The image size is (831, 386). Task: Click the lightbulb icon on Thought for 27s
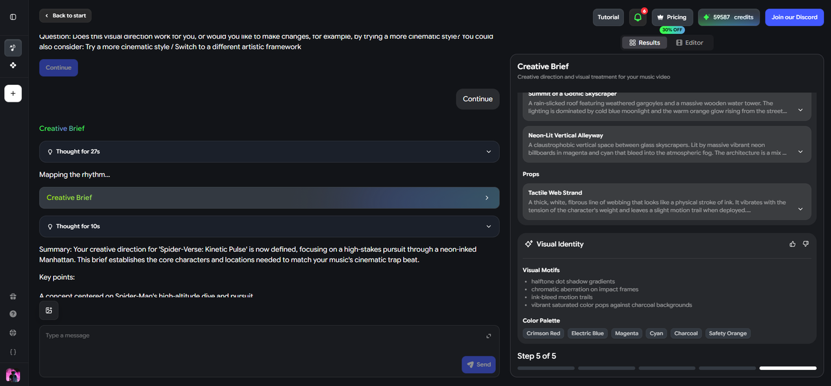[50, 152]
